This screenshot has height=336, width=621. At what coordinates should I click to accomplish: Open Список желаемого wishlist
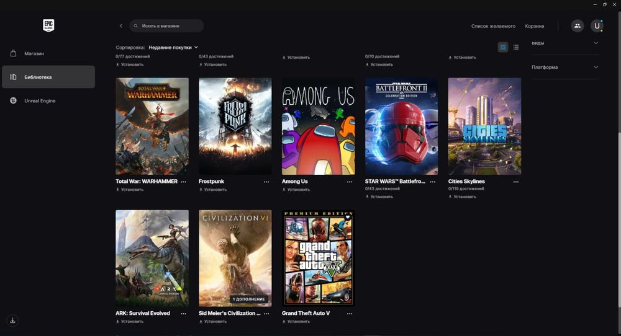pos(493,26)
